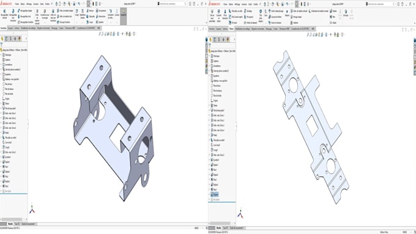Select the Congé fillet tool in left window
The height and width of the screenshot is (234, 416).
click(76, 12)
